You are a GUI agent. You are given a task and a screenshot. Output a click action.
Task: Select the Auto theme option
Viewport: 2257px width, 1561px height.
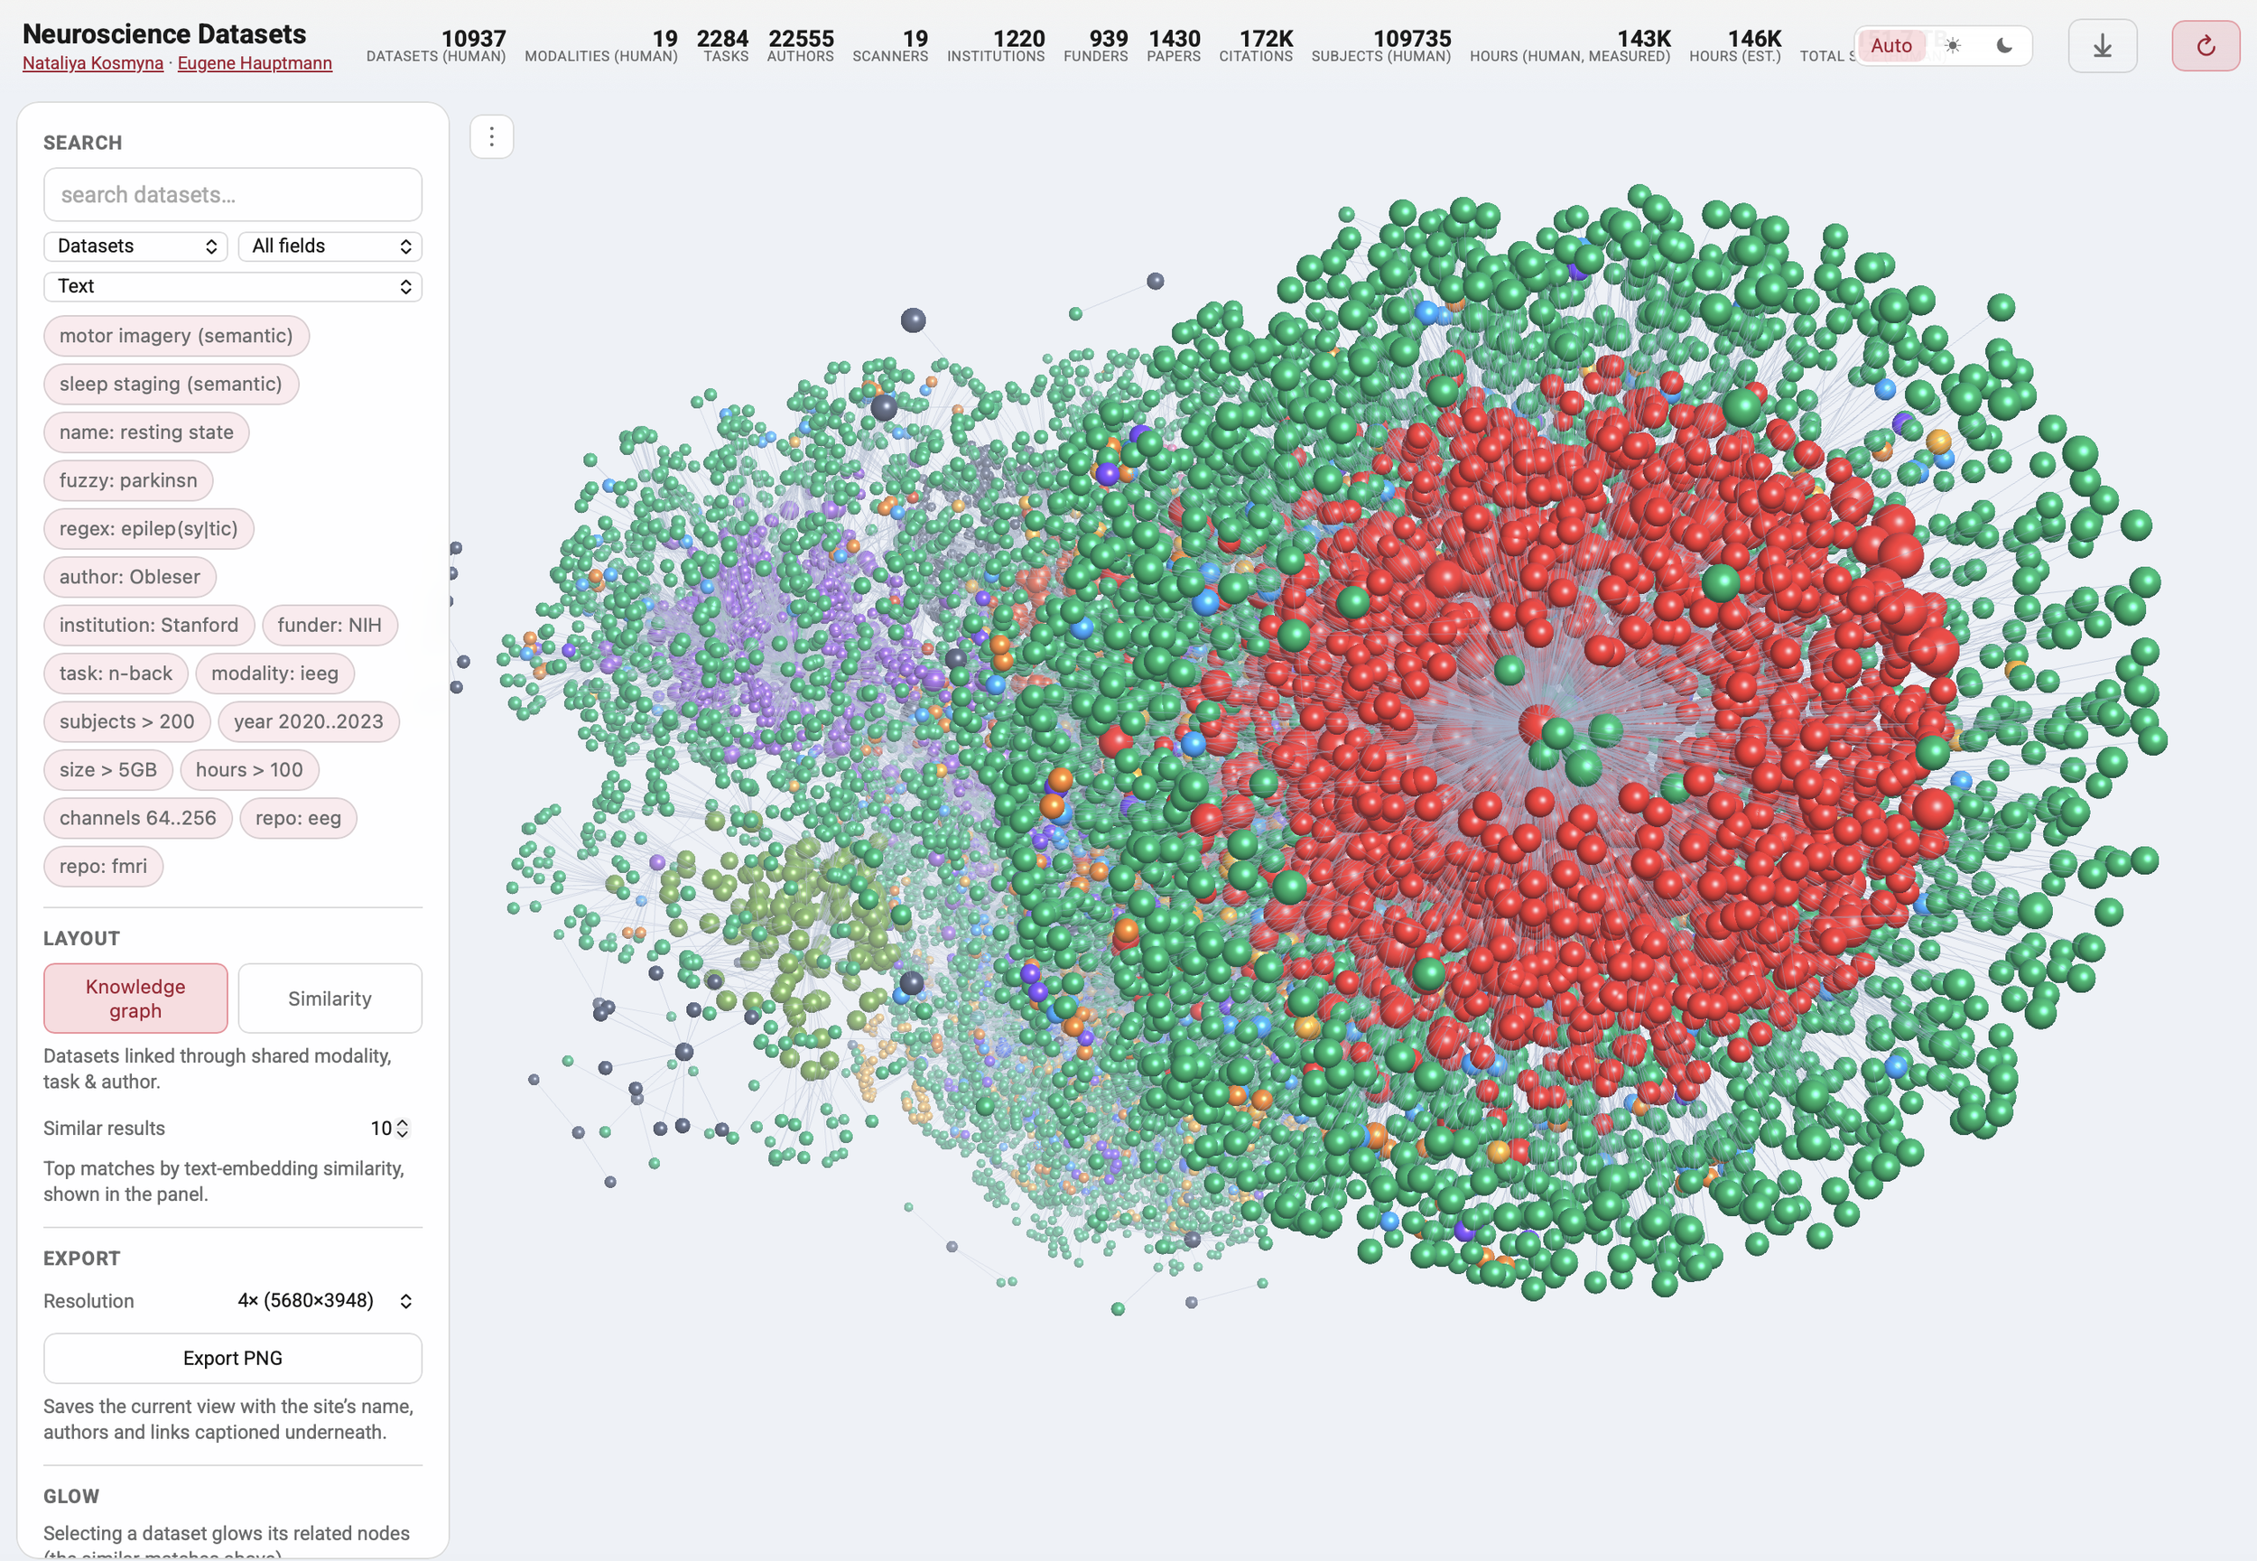point(1890,46)
